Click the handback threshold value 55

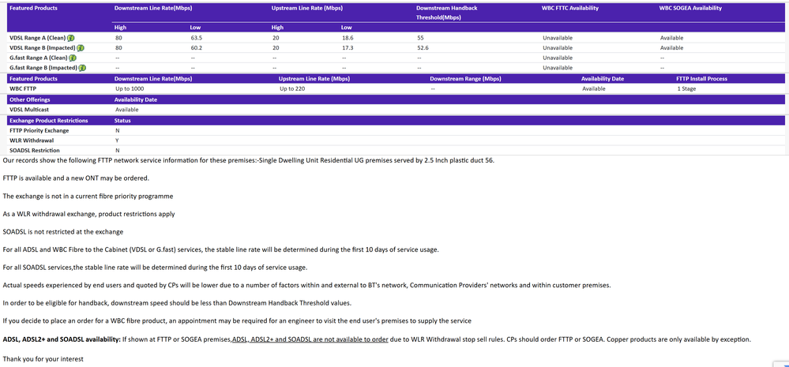point(421,38)
